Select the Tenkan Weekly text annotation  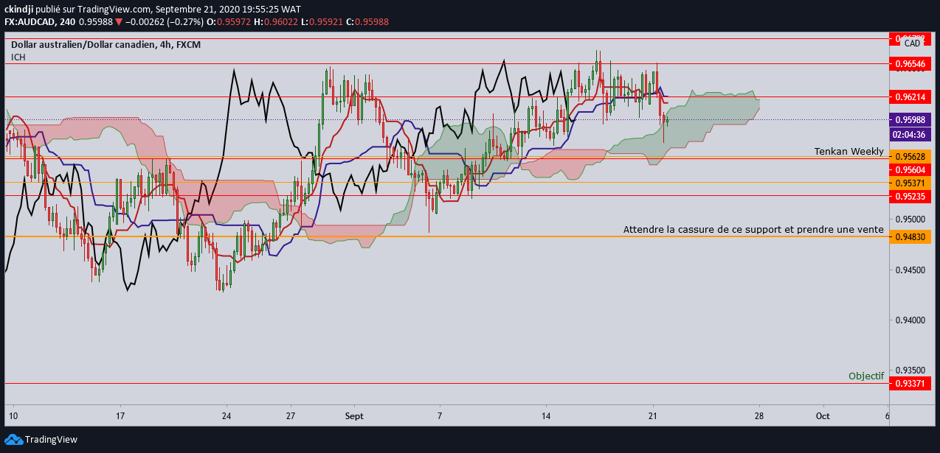849,151
